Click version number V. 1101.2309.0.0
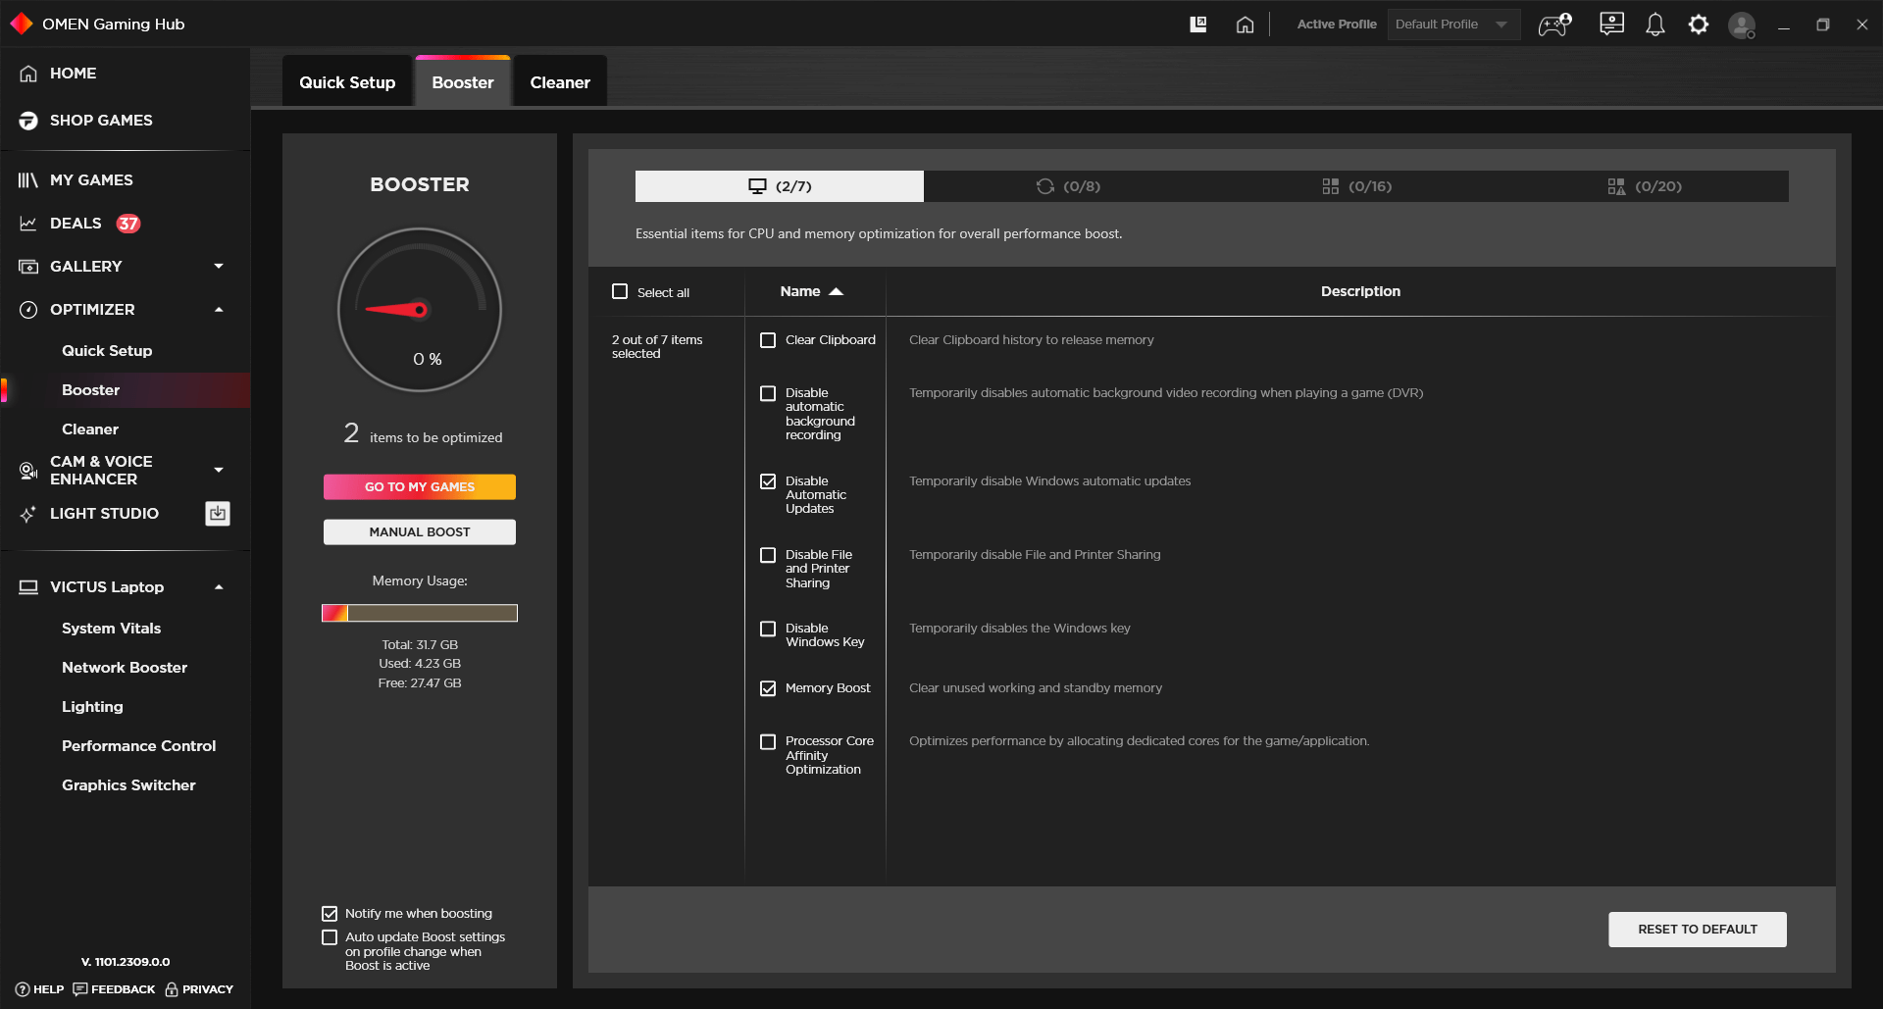 point(126,962)
